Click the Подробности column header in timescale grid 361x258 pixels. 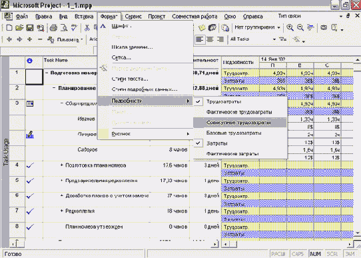coord(240,62)
